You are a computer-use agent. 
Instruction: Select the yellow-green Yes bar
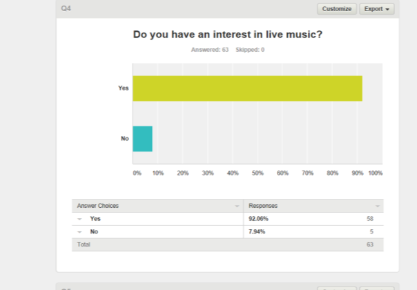coord(247,88)
